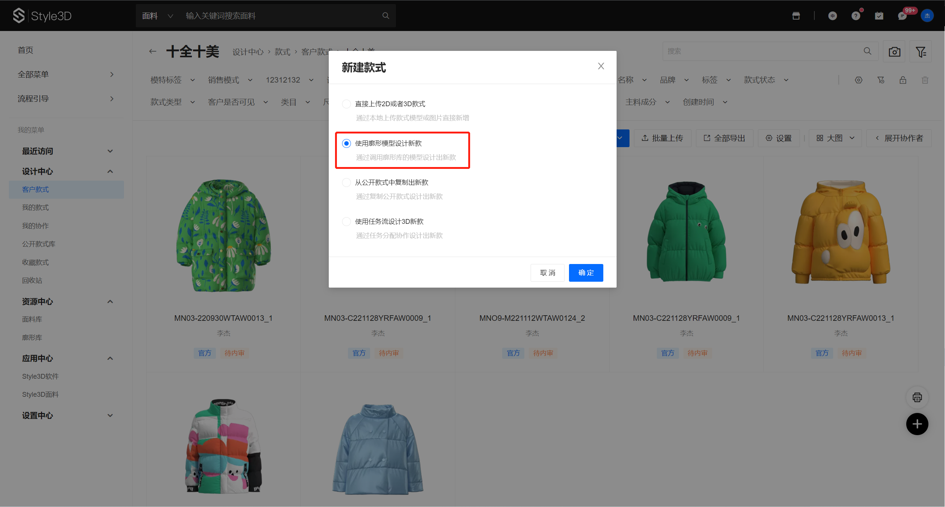
Task: Open the 面料 search type dropdown
Action: [158, 16]
